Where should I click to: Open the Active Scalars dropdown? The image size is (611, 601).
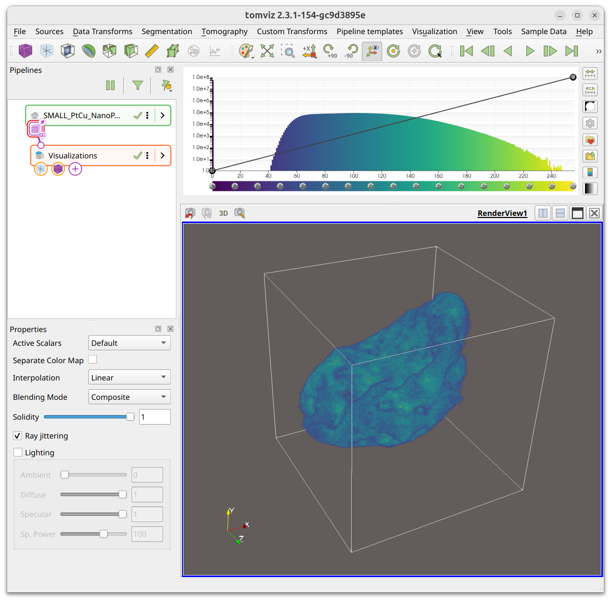[129, 343]
